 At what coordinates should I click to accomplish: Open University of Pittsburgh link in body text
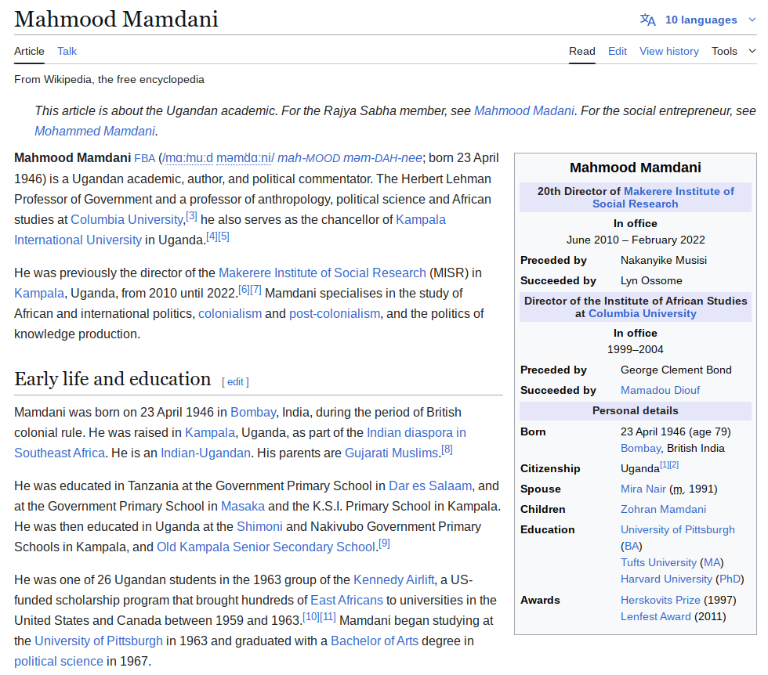(x=99, y=641)
